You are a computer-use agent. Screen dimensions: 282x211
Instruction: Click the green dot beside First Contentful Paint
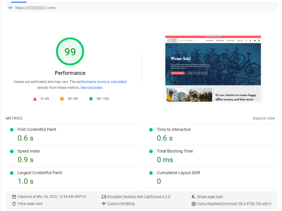coord(11,130)
